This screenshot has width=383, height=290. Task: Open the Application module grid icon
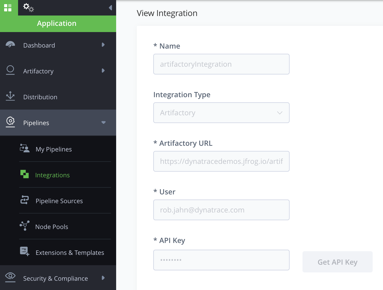(x=8, y=8)
